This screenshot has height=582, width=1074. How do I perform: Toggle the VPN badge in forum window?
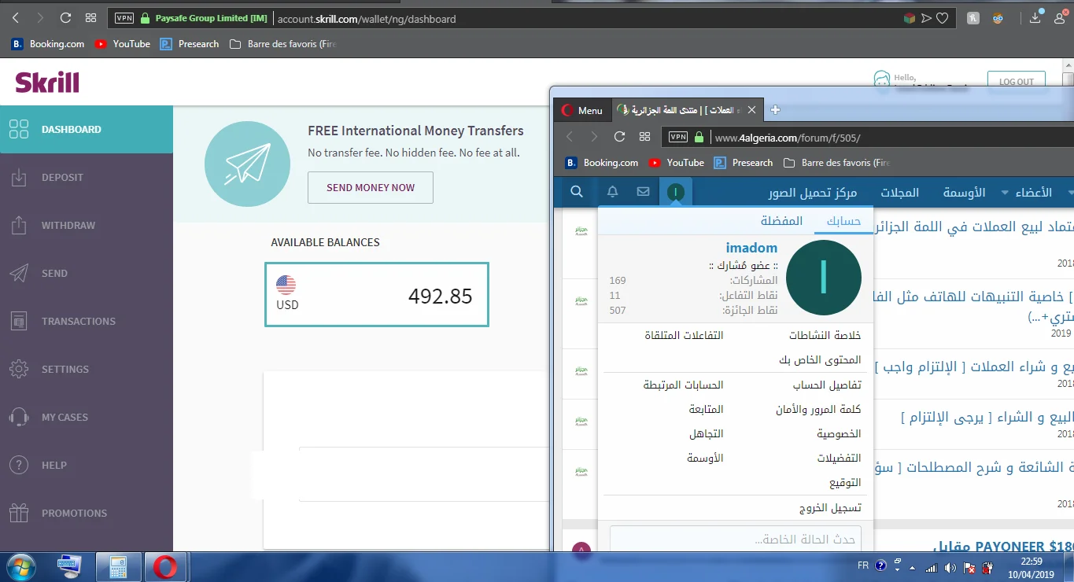[677, 137]
